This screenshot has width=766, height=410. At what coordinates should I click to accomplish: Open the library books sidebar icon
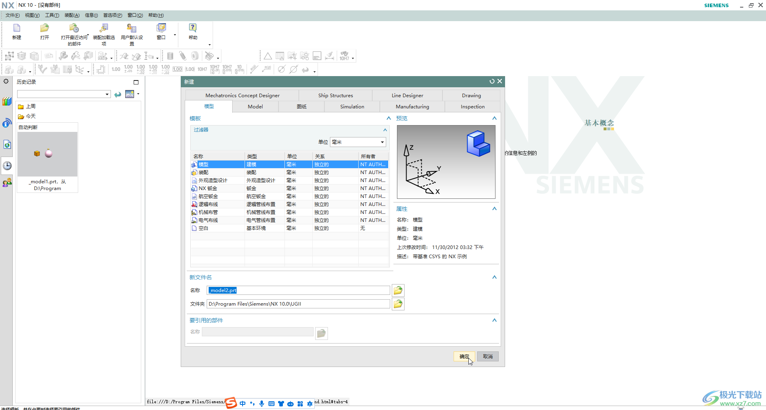(x=7, y=101)
